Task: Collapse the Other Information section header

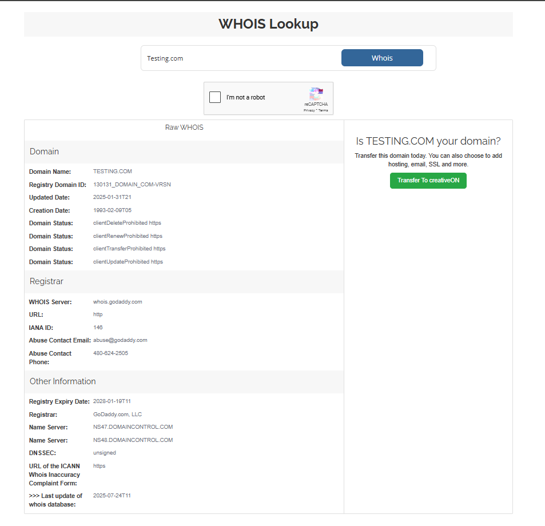Action: coord(184,381)
